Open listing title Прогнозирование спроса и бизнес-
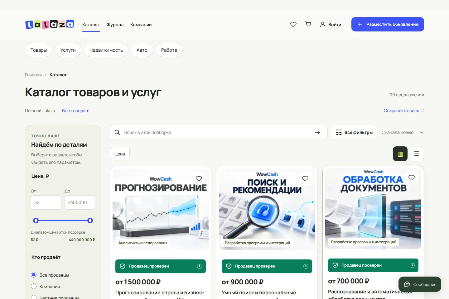Viewport: 449px width, 299px height. [160, 293]
